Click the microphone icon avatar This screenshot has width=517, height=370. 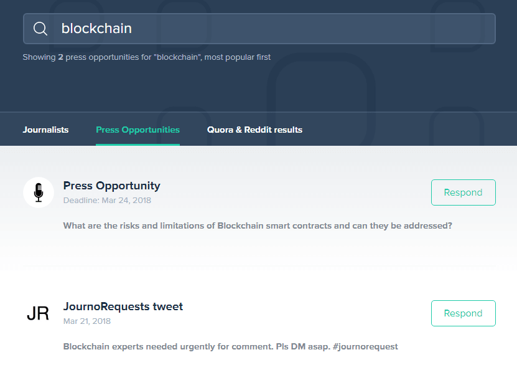coord(39,192)
